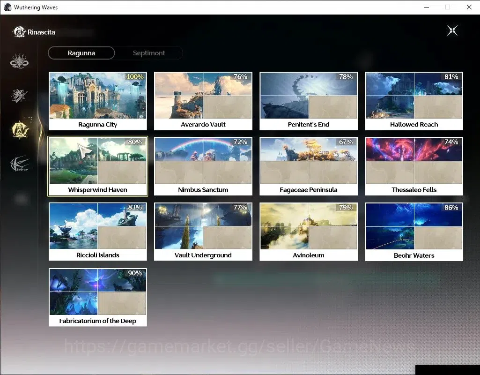Click the 79% progress label
The width and height of the screenshot is (480, 375).
pos(346,207)
